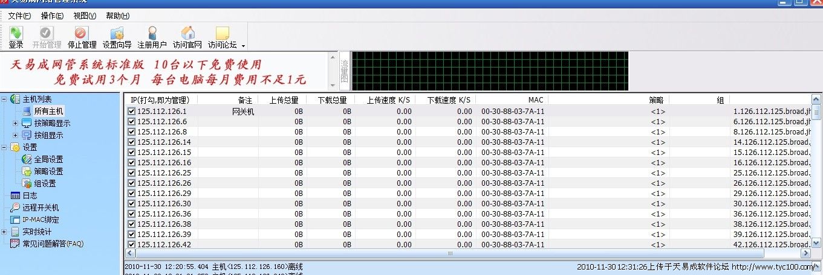This screenshot has height=275, width=823.
Task: Click the 远程开关机 icon
Action: pos(16,207)
